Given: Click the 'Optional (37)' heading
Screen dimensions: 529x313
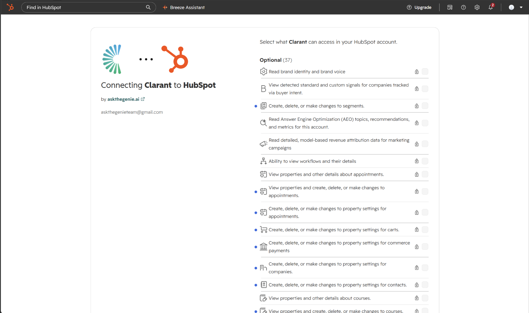Looking at the screenshot, I should coord(276,60).
